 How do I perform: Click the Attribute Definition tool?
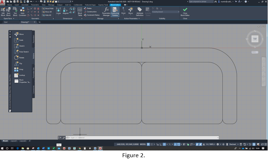pyautogui.click(x=140, y=11)
